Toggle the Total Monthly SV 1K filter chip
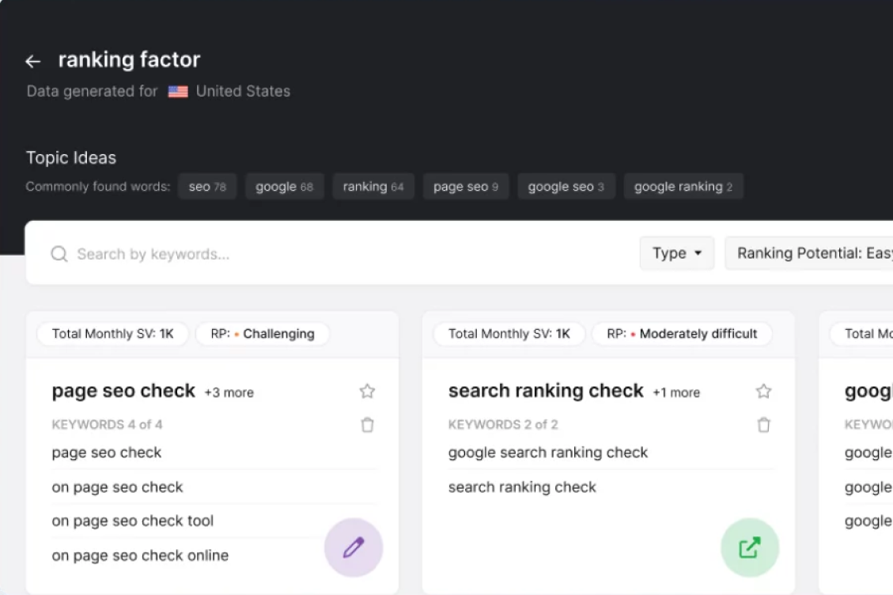Image resolution: width=893 pixels, height=595 pixels. pyautogui.click(x=112, y=333)
